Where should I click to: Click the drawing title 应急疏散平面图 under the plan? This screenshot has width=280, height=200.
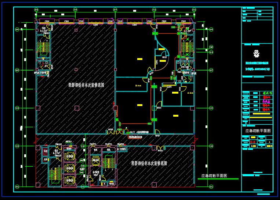[x=214, y=176]
